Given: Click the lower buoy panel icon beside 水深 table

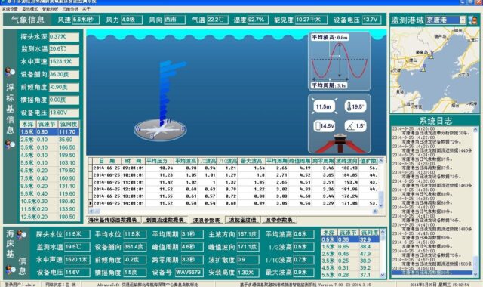Looking at the screenshot, I should pos(10,144).
